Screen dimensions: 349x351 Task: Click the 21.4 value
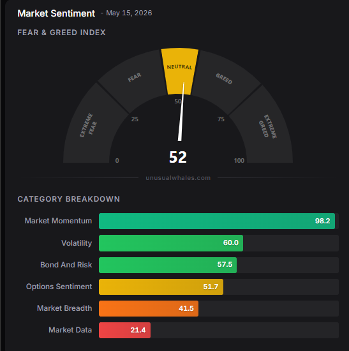pyautogui.click(x=138, y=330)
